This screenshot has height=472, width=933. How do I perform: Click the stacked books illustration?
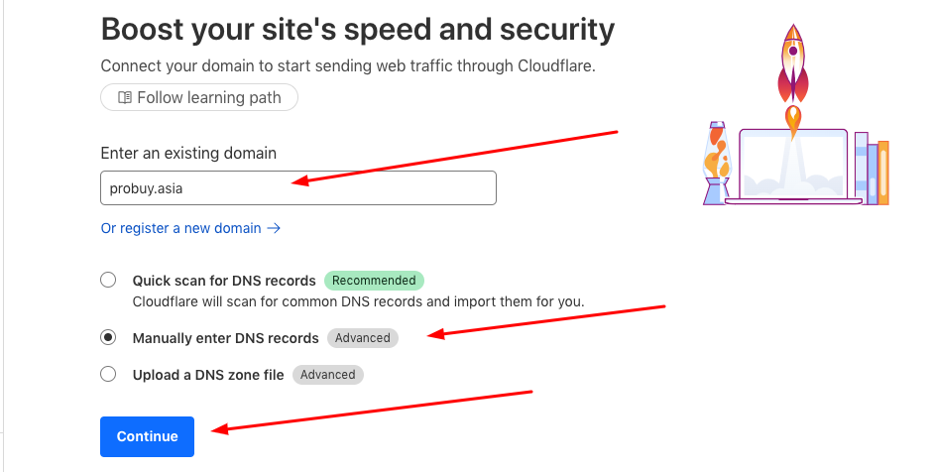coord(872,169)
